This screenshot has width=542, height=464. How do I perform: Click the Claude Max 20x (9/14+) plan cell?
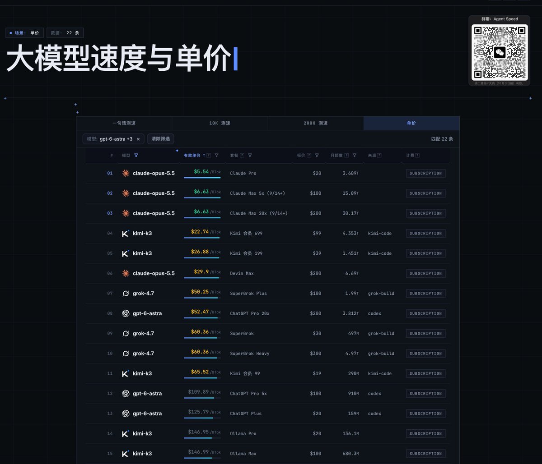259,213
